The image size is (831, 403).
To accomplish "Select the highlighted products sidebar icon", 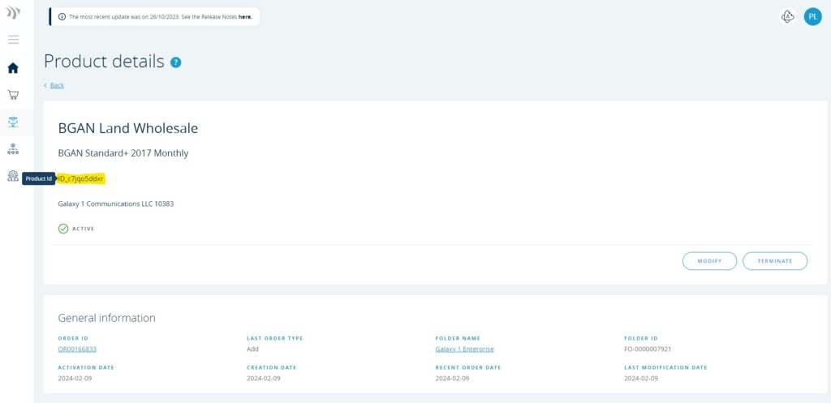I will pos(13,122).
